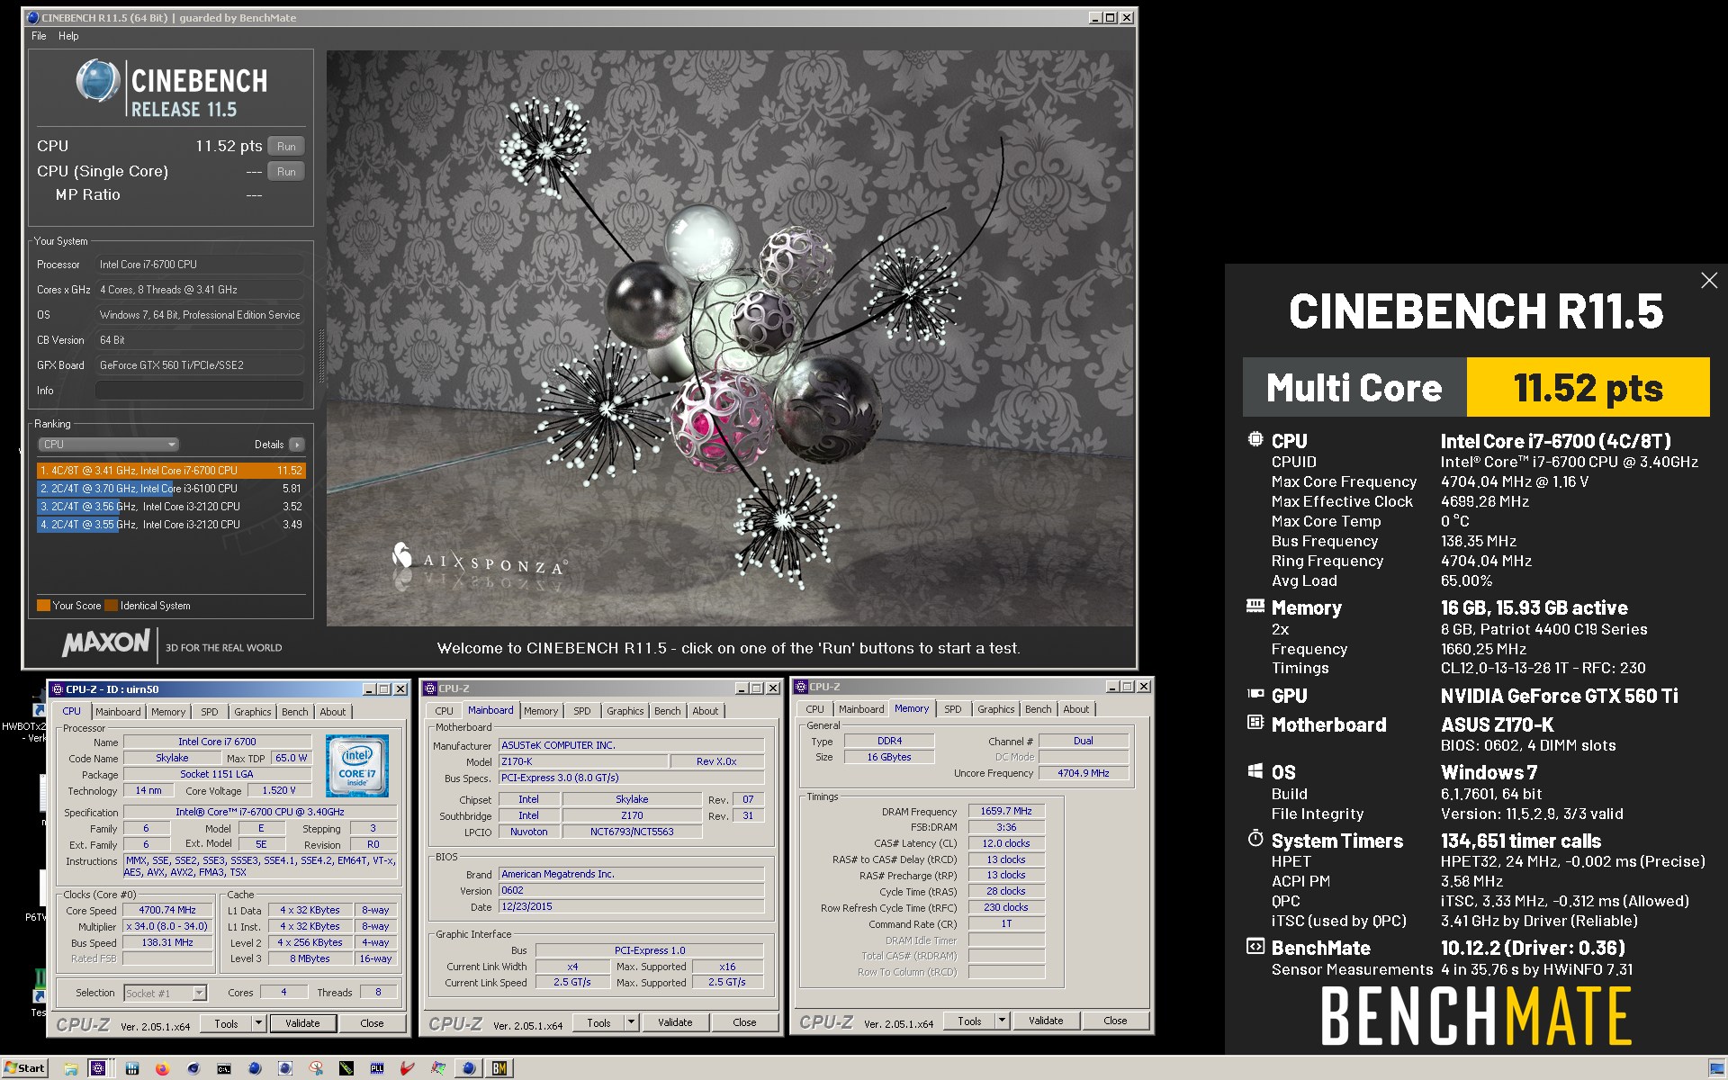
Task: Switch to CPU tab in middle CPU-Z Mainboard window
Action: 444,711
